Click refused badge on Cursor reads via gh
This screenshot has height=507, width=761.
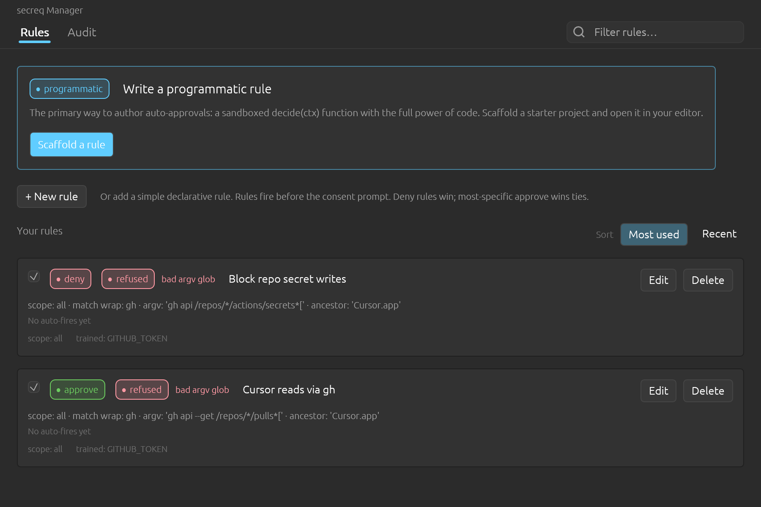[x=142, y=390]
